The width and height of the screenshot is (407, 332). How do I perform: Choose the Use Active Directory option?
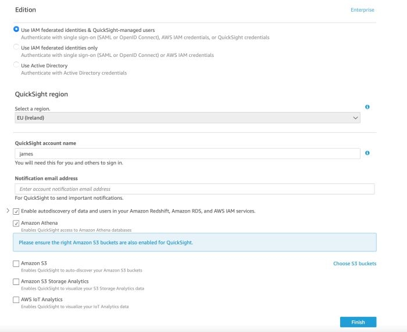(16, 66)
